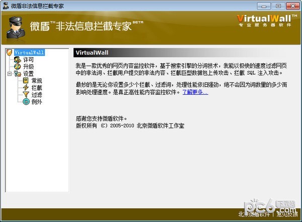Click the 拦截 lightning bolt icon
Screen dimensions: 302x222
point(26,88)
